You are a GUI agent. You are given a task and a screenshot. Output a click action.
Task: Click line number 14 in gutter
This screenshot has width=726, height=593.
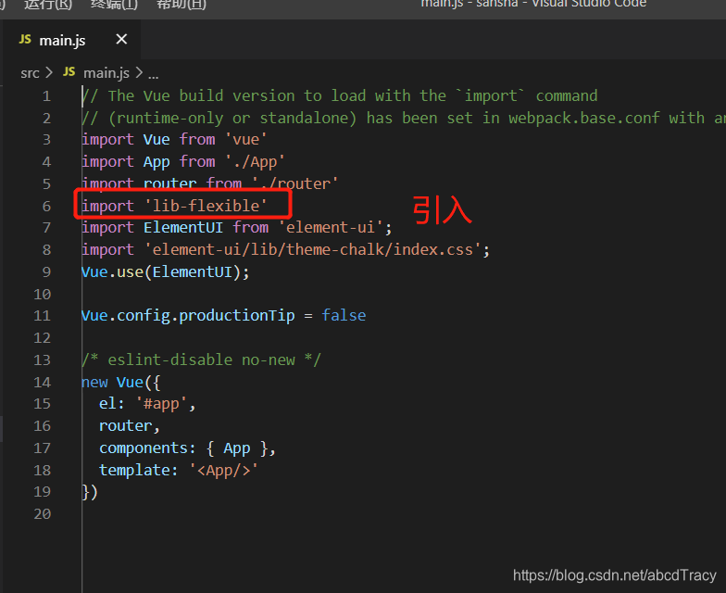[43, 383]
